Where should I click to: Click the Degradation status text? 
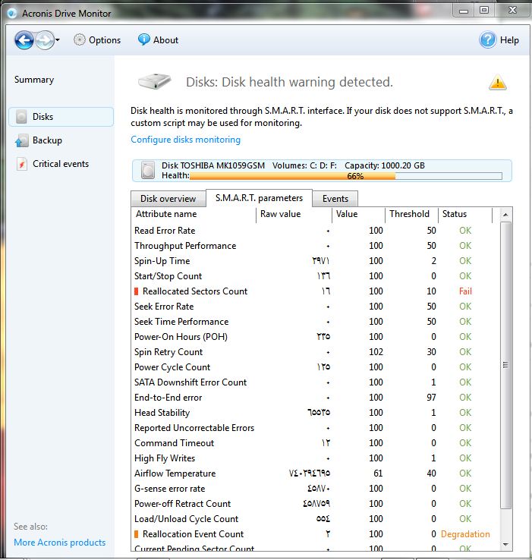[x=465, y=534]
